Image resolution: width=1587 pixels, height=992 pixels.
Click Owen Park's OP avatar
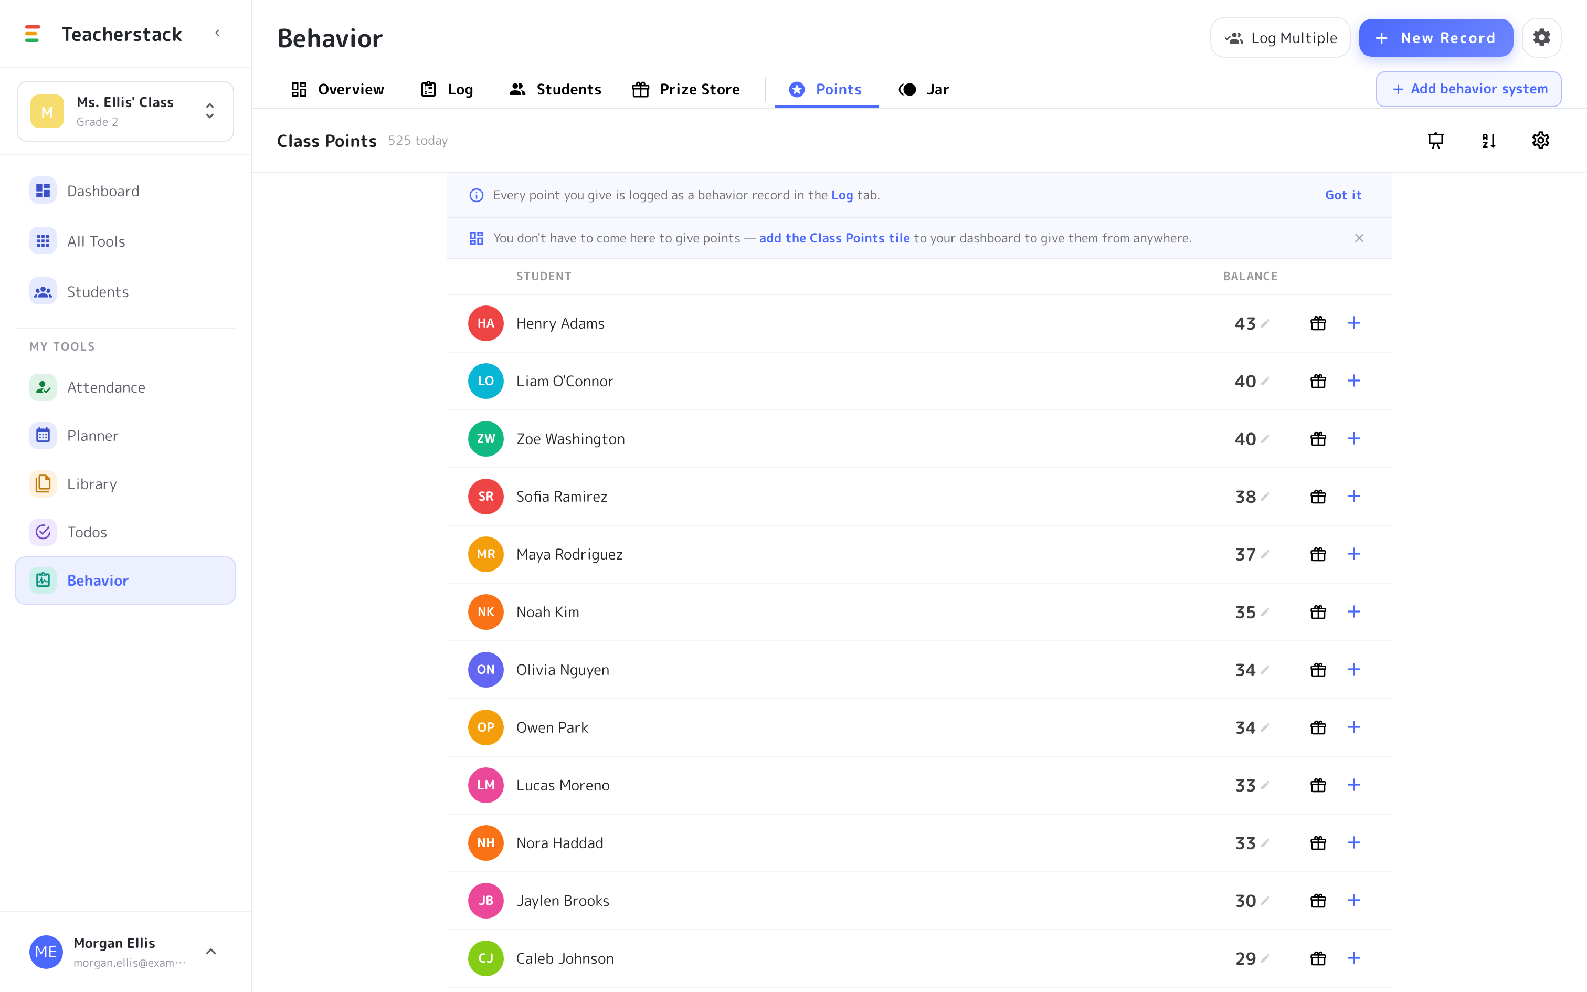[486, 727]
